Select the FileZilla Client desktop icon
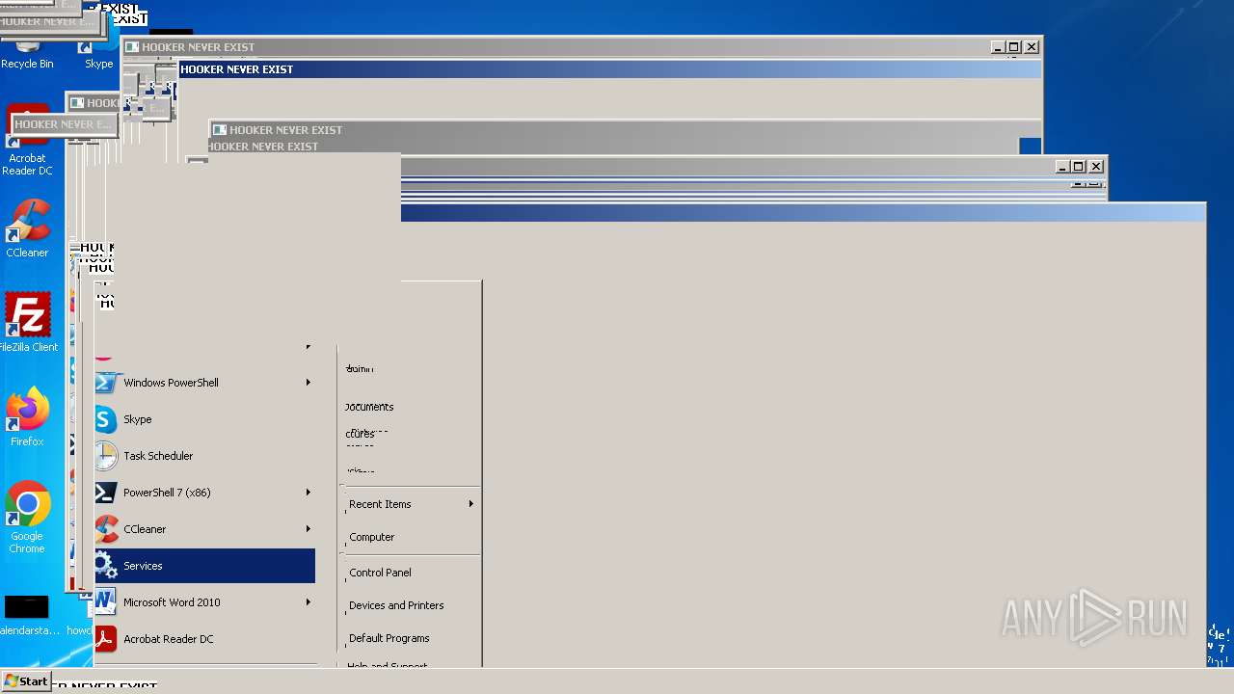This screenshot has height=694, width=1234. (x=27, y=323)
